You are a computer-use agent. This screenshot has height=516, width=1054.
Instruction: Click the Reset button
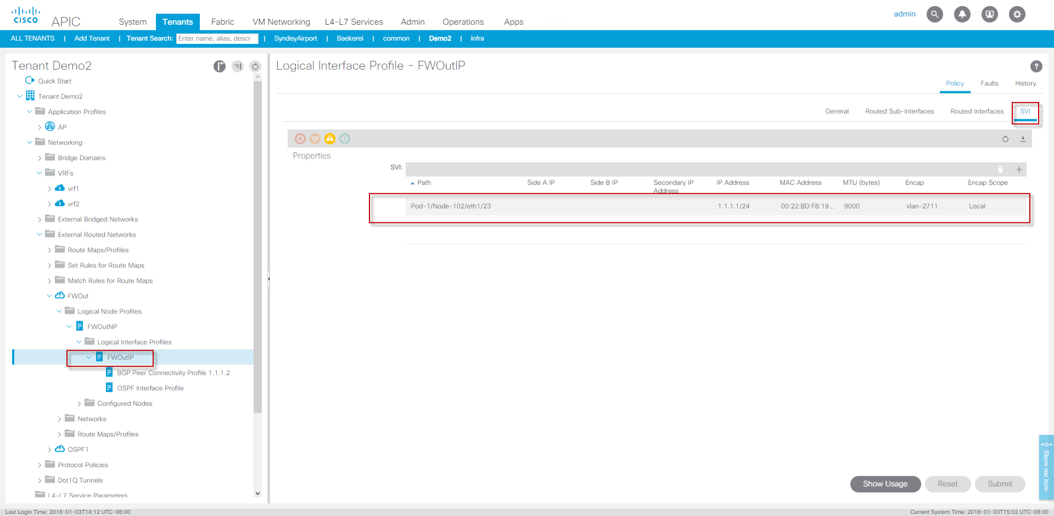click(948, 484)
